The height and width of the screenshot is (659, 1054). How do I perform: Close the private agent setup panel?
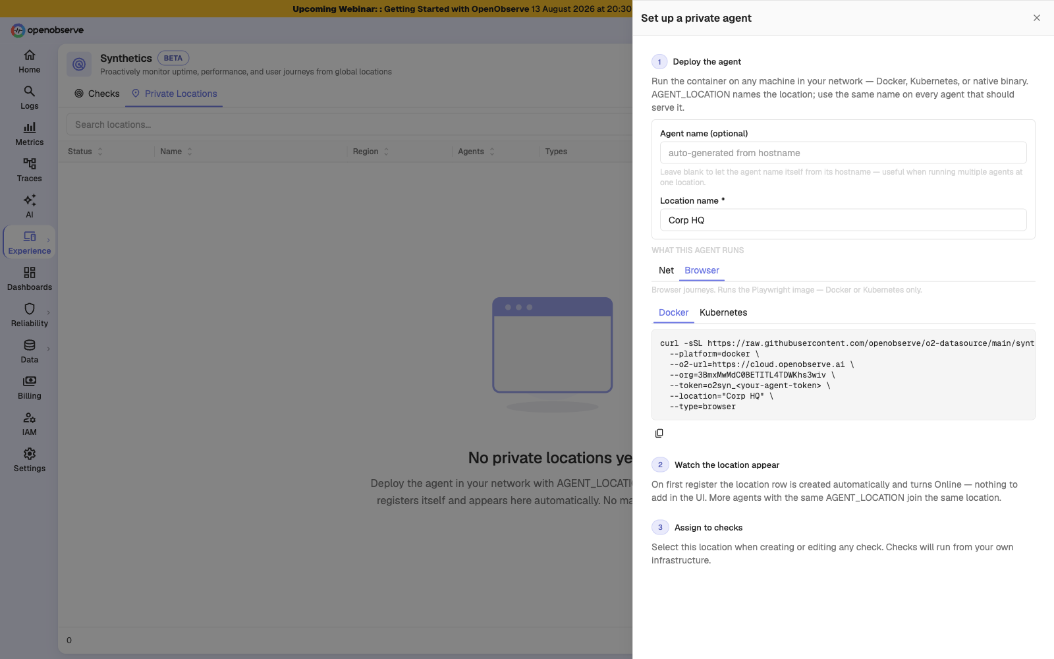tap(1037, 18)
